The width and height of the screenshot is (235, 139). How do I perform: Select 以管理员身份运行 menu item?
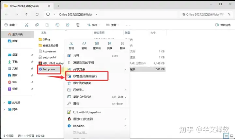[x=97, y=76]
